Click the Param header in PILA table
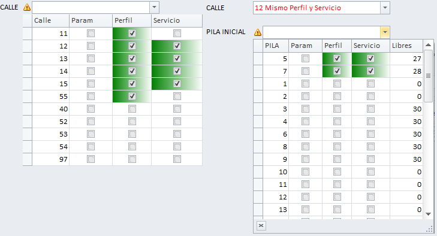This screenshot has width=437, height=236. click(306, 46)
